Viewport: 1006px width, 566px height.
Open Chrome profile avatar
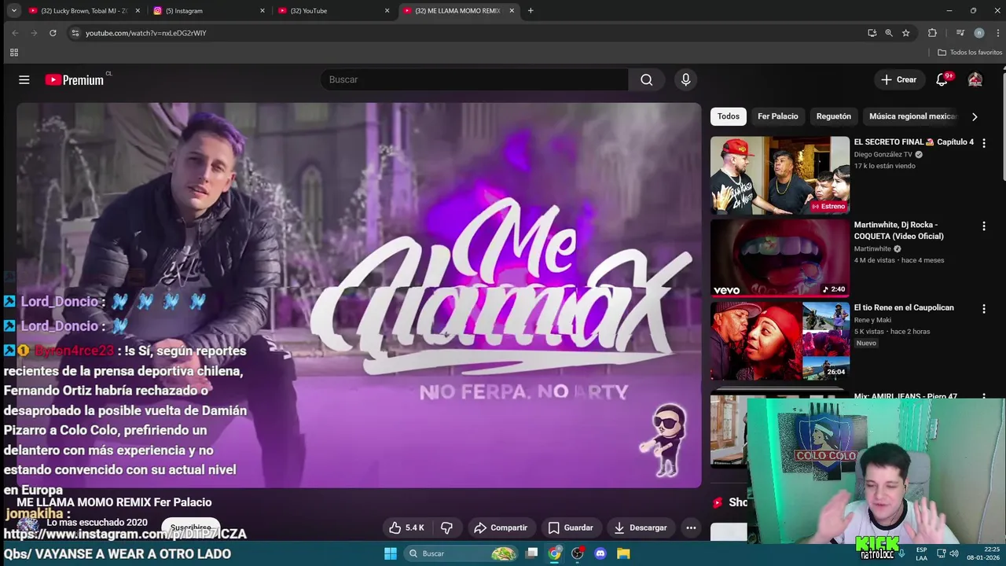pos(978,33)
